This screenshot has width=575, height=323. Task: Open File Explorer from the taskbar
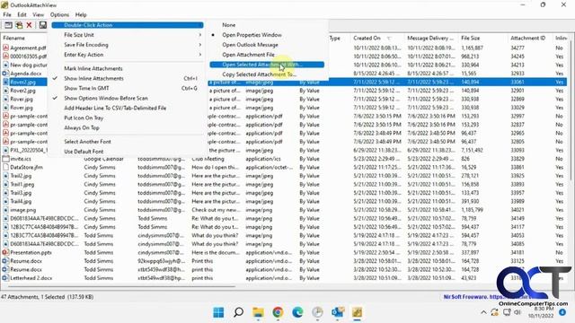coord(258,312)
